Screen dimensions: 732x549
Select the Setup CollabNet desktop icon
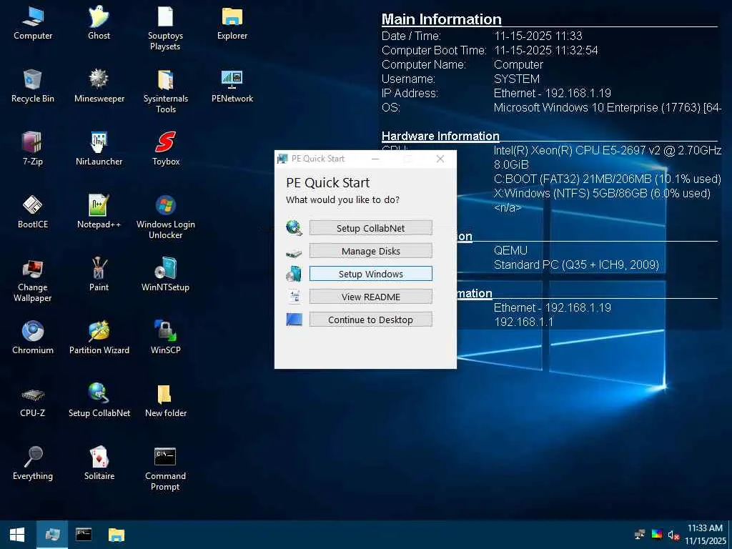click(x=99, y=401)
